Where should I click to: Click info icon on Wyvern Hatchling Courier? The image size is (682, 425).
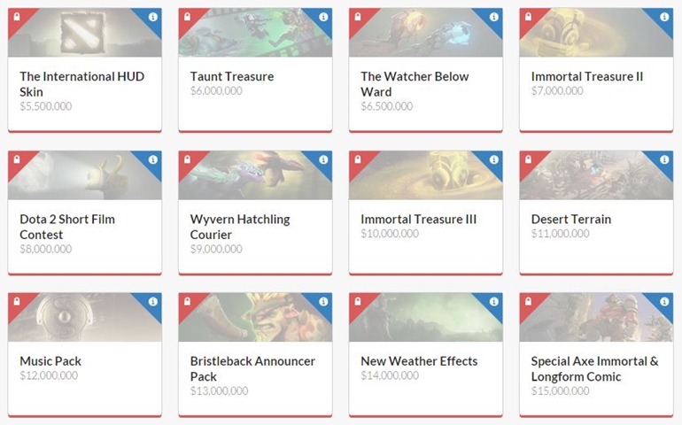pos(323,159)
